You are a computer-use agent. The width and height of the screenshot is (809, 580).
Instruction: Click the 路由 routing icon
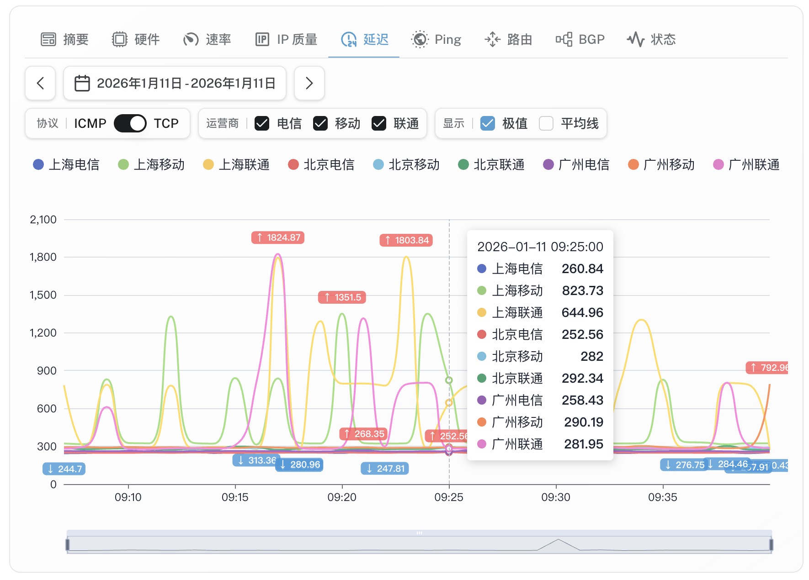(492, 39)
